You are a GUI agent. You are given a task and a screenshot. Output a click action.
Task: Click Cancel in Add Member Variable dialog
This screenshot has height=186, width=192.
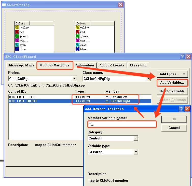coord(174,128)
